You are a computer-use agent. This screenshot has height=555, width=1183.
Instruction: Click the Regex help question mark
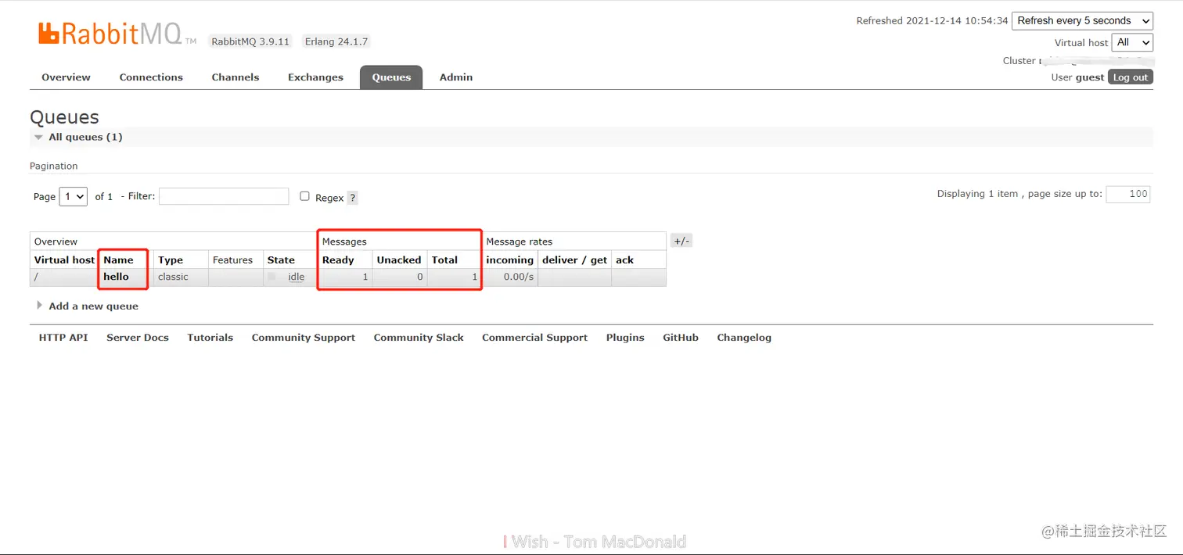[x=352, y=198]
